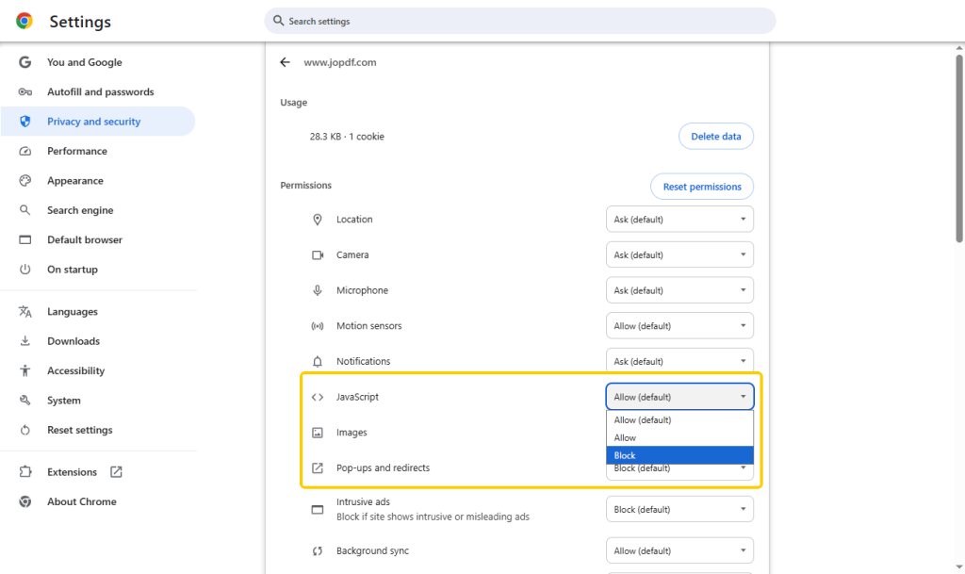Click the JavaScript code brackets icon
This screenshot has height=574, width=965.
pyautogui.click(x=318, y=397)
